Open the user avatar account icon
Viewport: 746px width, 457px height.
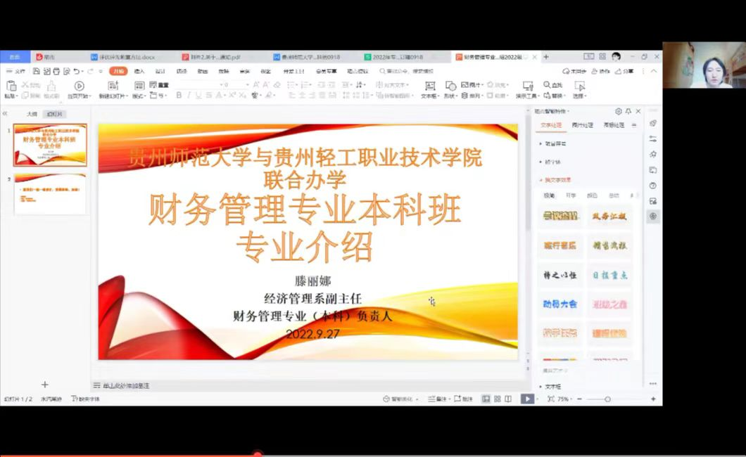tap(616, 57)
